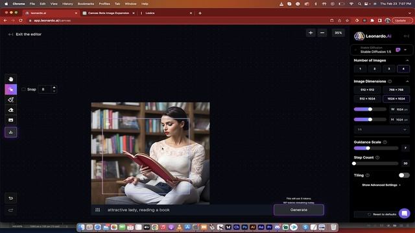Viewport: 415px width, 233px height.
Task: Open the zoom percentage control
Action: click(338, 33)
